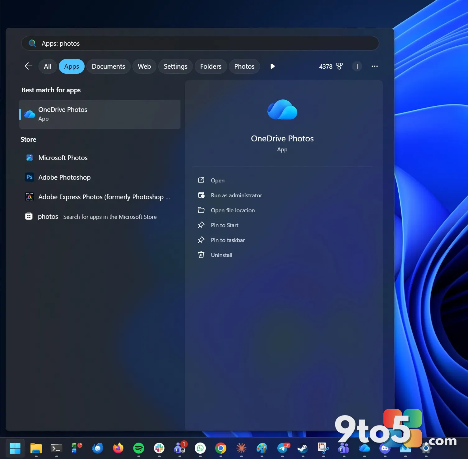The image size is (468, 459).
Task: Open the orange starburst app in the taskbar
Action: pyautogui.click(x=241, y=448)
